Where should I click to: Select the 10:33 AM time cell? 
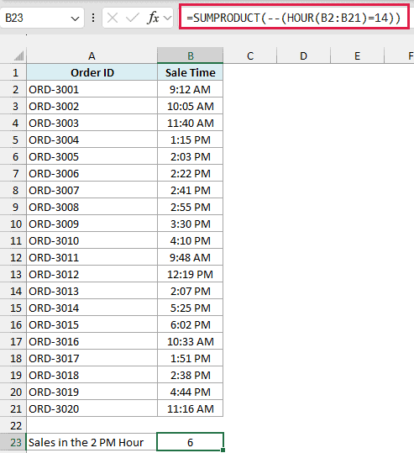191,341
